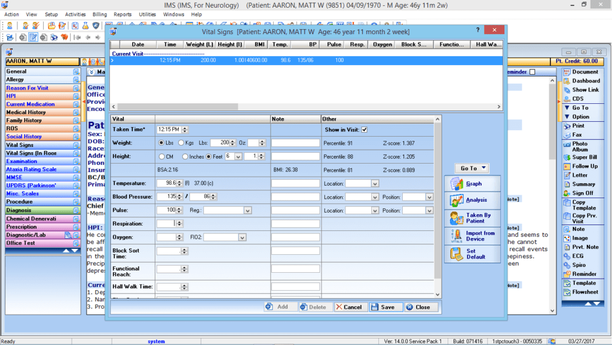
Task: Open the Billing menu
Action: tap(100, 14)
